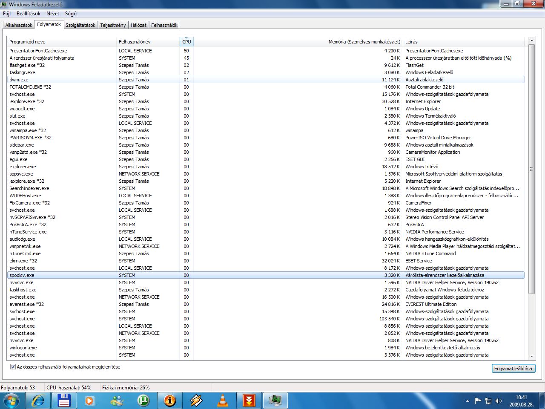Open the Súgó menu

(x=71, y=14)
